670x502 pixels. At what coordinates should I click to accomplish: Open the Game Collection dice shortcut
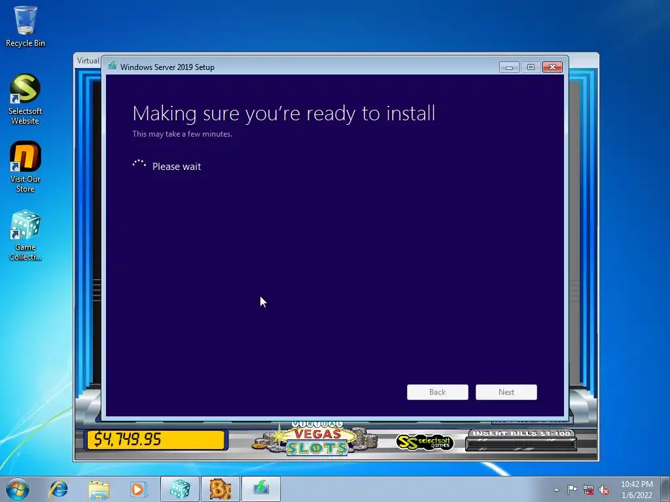pyautogui.click(x=26, y=235)
